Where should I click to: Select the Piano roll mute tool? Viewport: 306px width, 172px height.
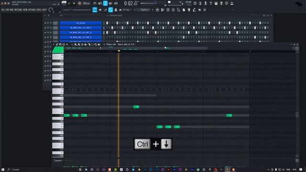pos(86,44)
